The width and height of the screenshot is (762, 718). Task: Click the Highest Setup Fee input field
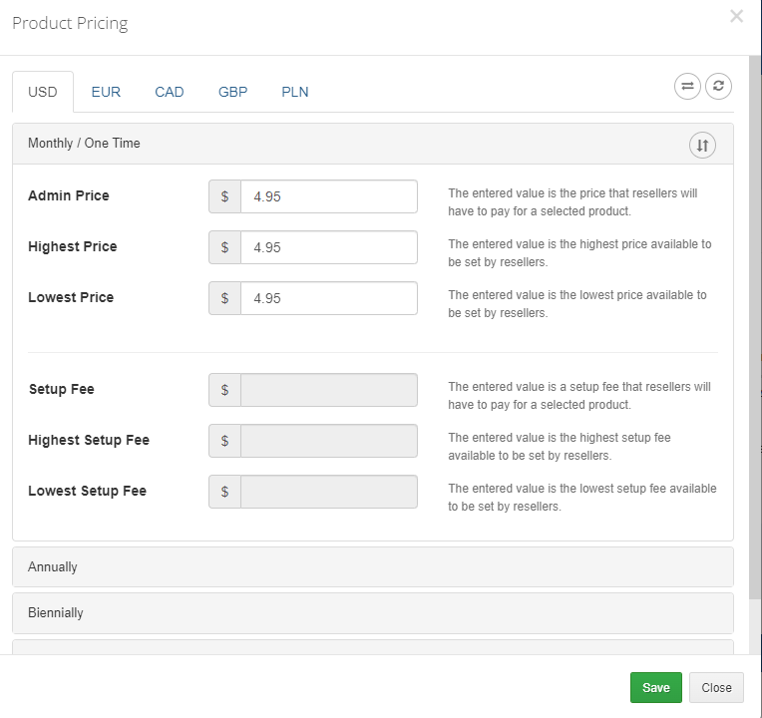point(329,441)
